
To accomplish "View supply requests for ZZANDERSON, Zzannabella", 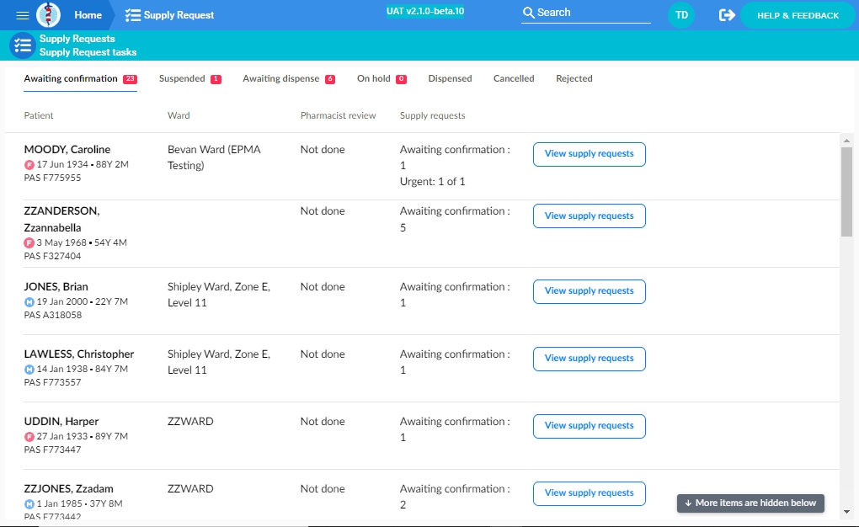I will (589, 216).
